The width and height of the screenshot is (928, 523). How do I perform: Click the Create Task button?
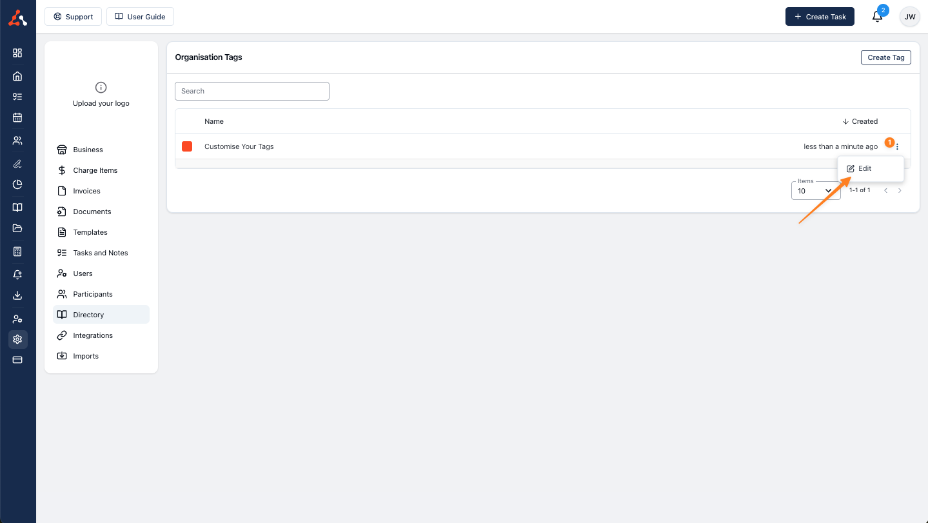[819, 17]
